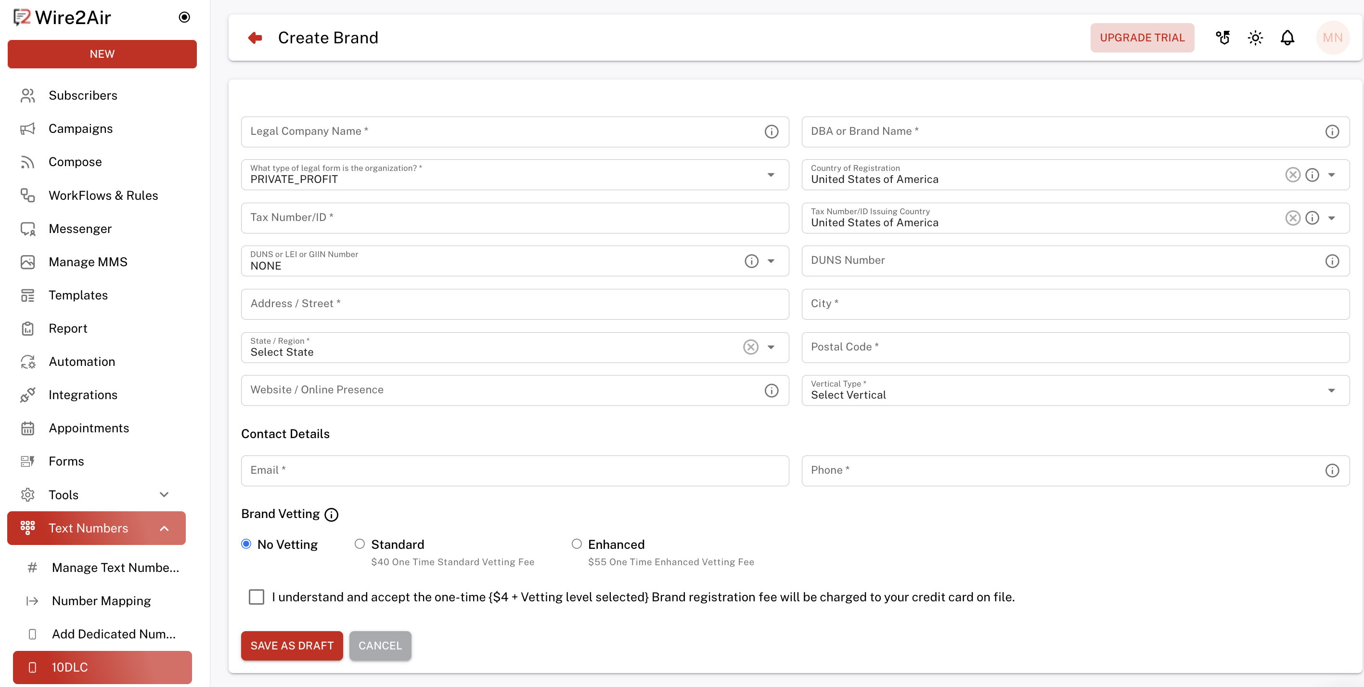1364x687 pixels.
Task: Open the notifications bell
Action: [1287, 38]
